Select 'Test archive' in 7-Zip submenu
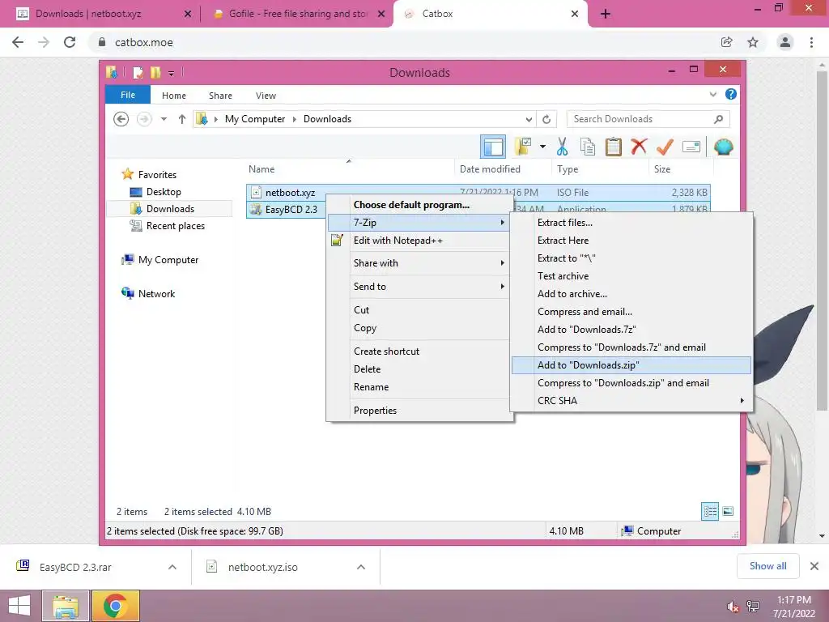 tap(631, 276)
